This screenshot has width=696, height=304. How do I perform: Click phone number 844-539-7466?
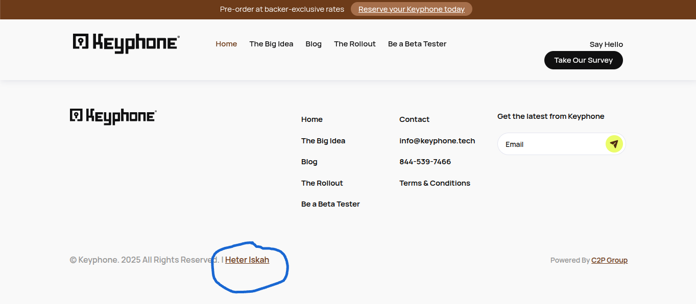(x=425, y=162)
